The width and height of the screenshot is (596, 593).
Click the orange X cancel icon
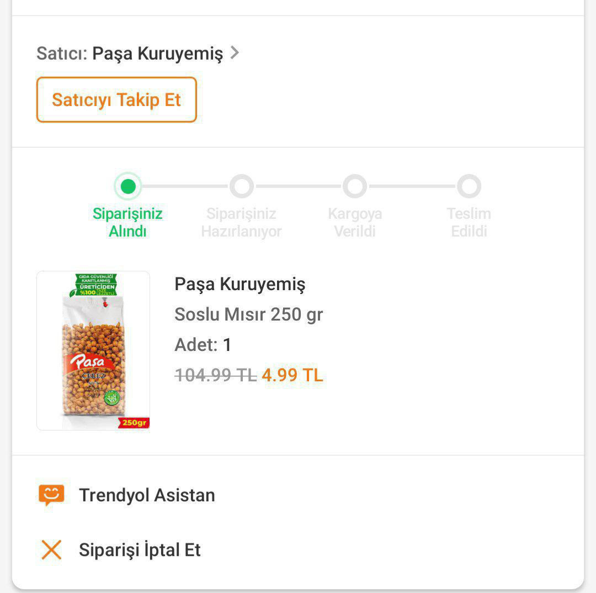51,550
